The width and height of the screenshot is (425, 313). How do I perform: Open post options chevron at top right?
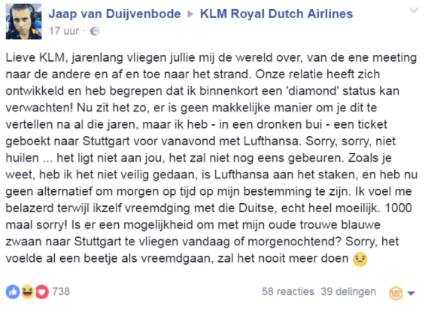click(414, 11)
